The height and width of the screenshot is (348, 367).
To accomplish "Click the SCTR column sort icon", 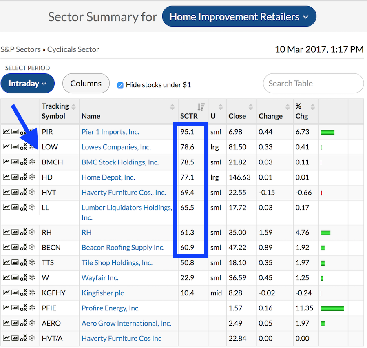I will [201, 107].
